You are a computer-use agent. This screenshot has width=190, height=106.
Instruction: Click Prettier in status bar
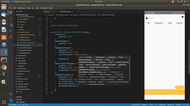[178, 105]
